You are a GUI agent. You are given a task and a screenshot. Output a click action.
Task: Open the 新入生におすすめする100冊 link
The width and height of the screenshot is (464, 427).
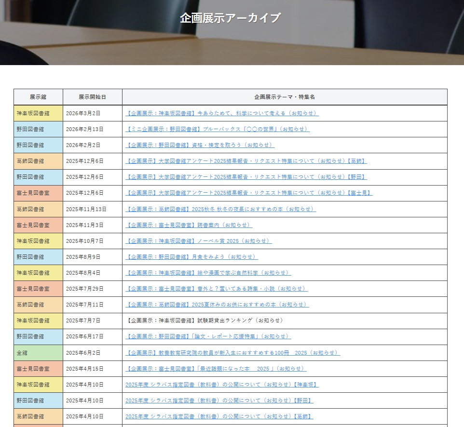coord(232,353)
